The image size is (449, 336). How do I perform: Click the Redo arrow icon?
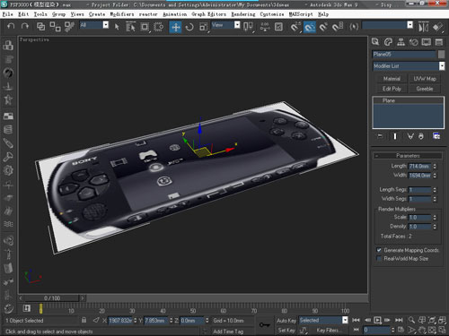pyautogui.click(x=25, y=27)
